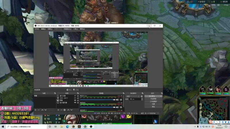Adjust desktop audio volume slider
Screen dimensions: 230x129
point(98,107)
